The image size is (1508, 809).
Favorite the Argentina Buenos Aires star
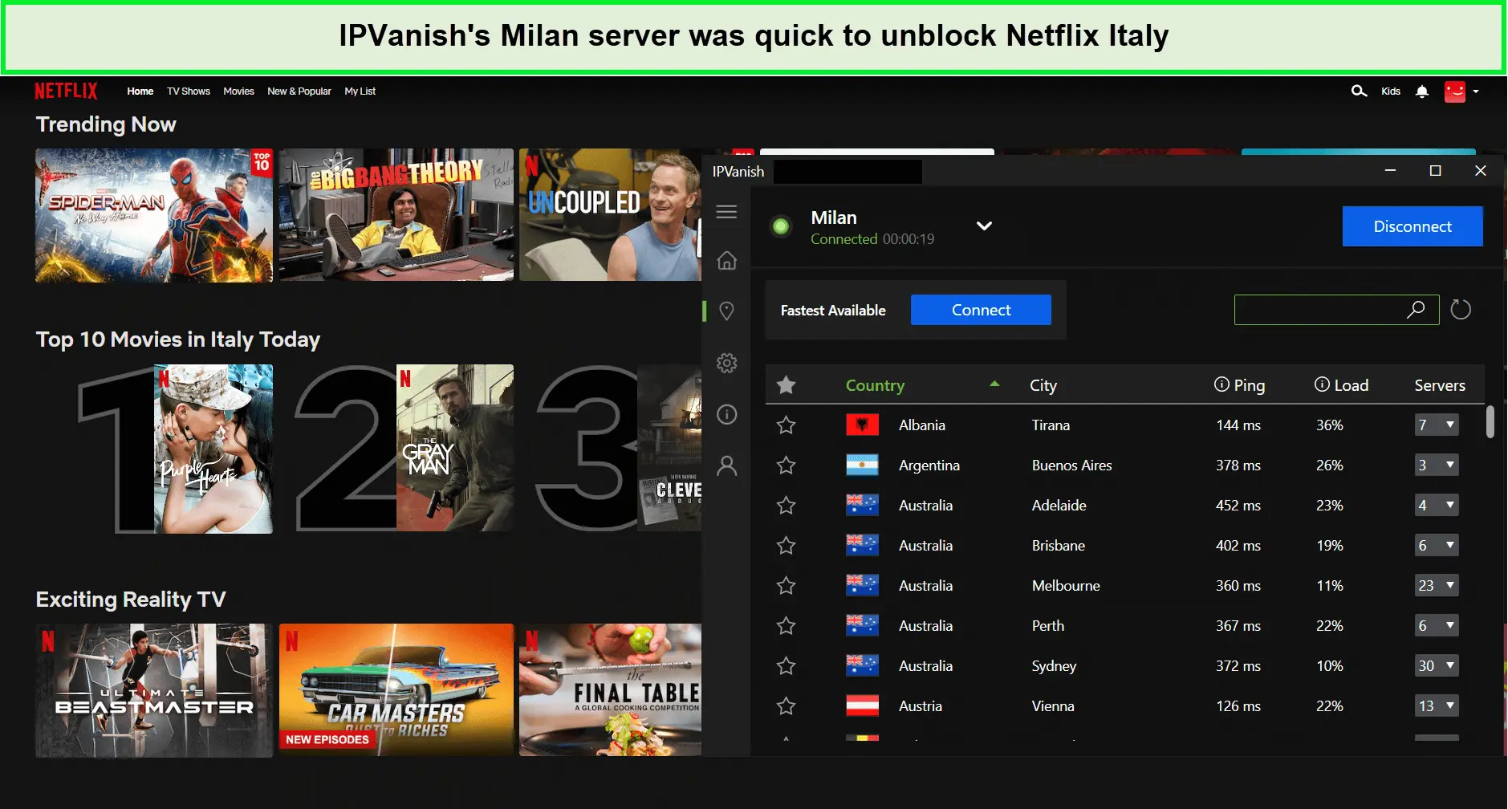click(787, 465)
